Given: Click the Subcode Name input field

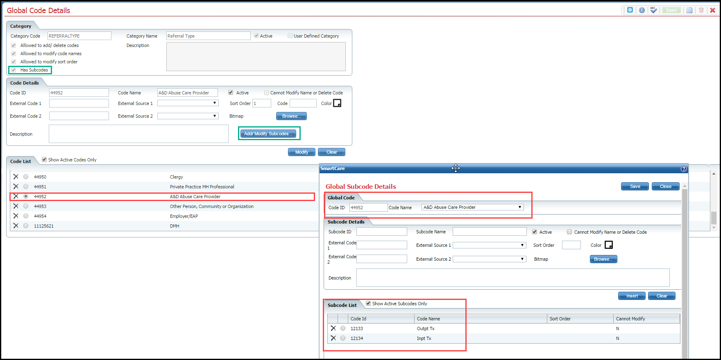Looking at the screenshot, I should click(489, 232).
